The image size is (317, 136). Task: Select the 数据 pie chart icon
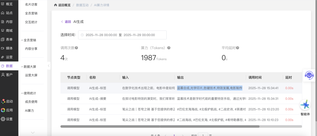click(3, 66)
